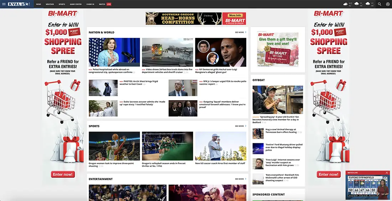Click the fire truck dashcam thumbnail

point(167,52)
